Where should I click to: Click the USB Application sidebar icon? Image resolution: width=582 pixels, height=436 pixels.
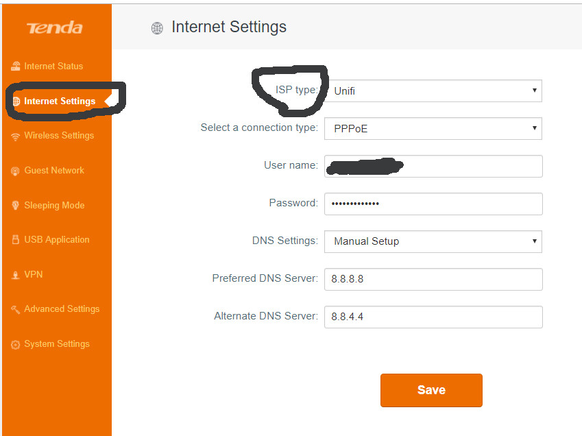pos(16,240)
